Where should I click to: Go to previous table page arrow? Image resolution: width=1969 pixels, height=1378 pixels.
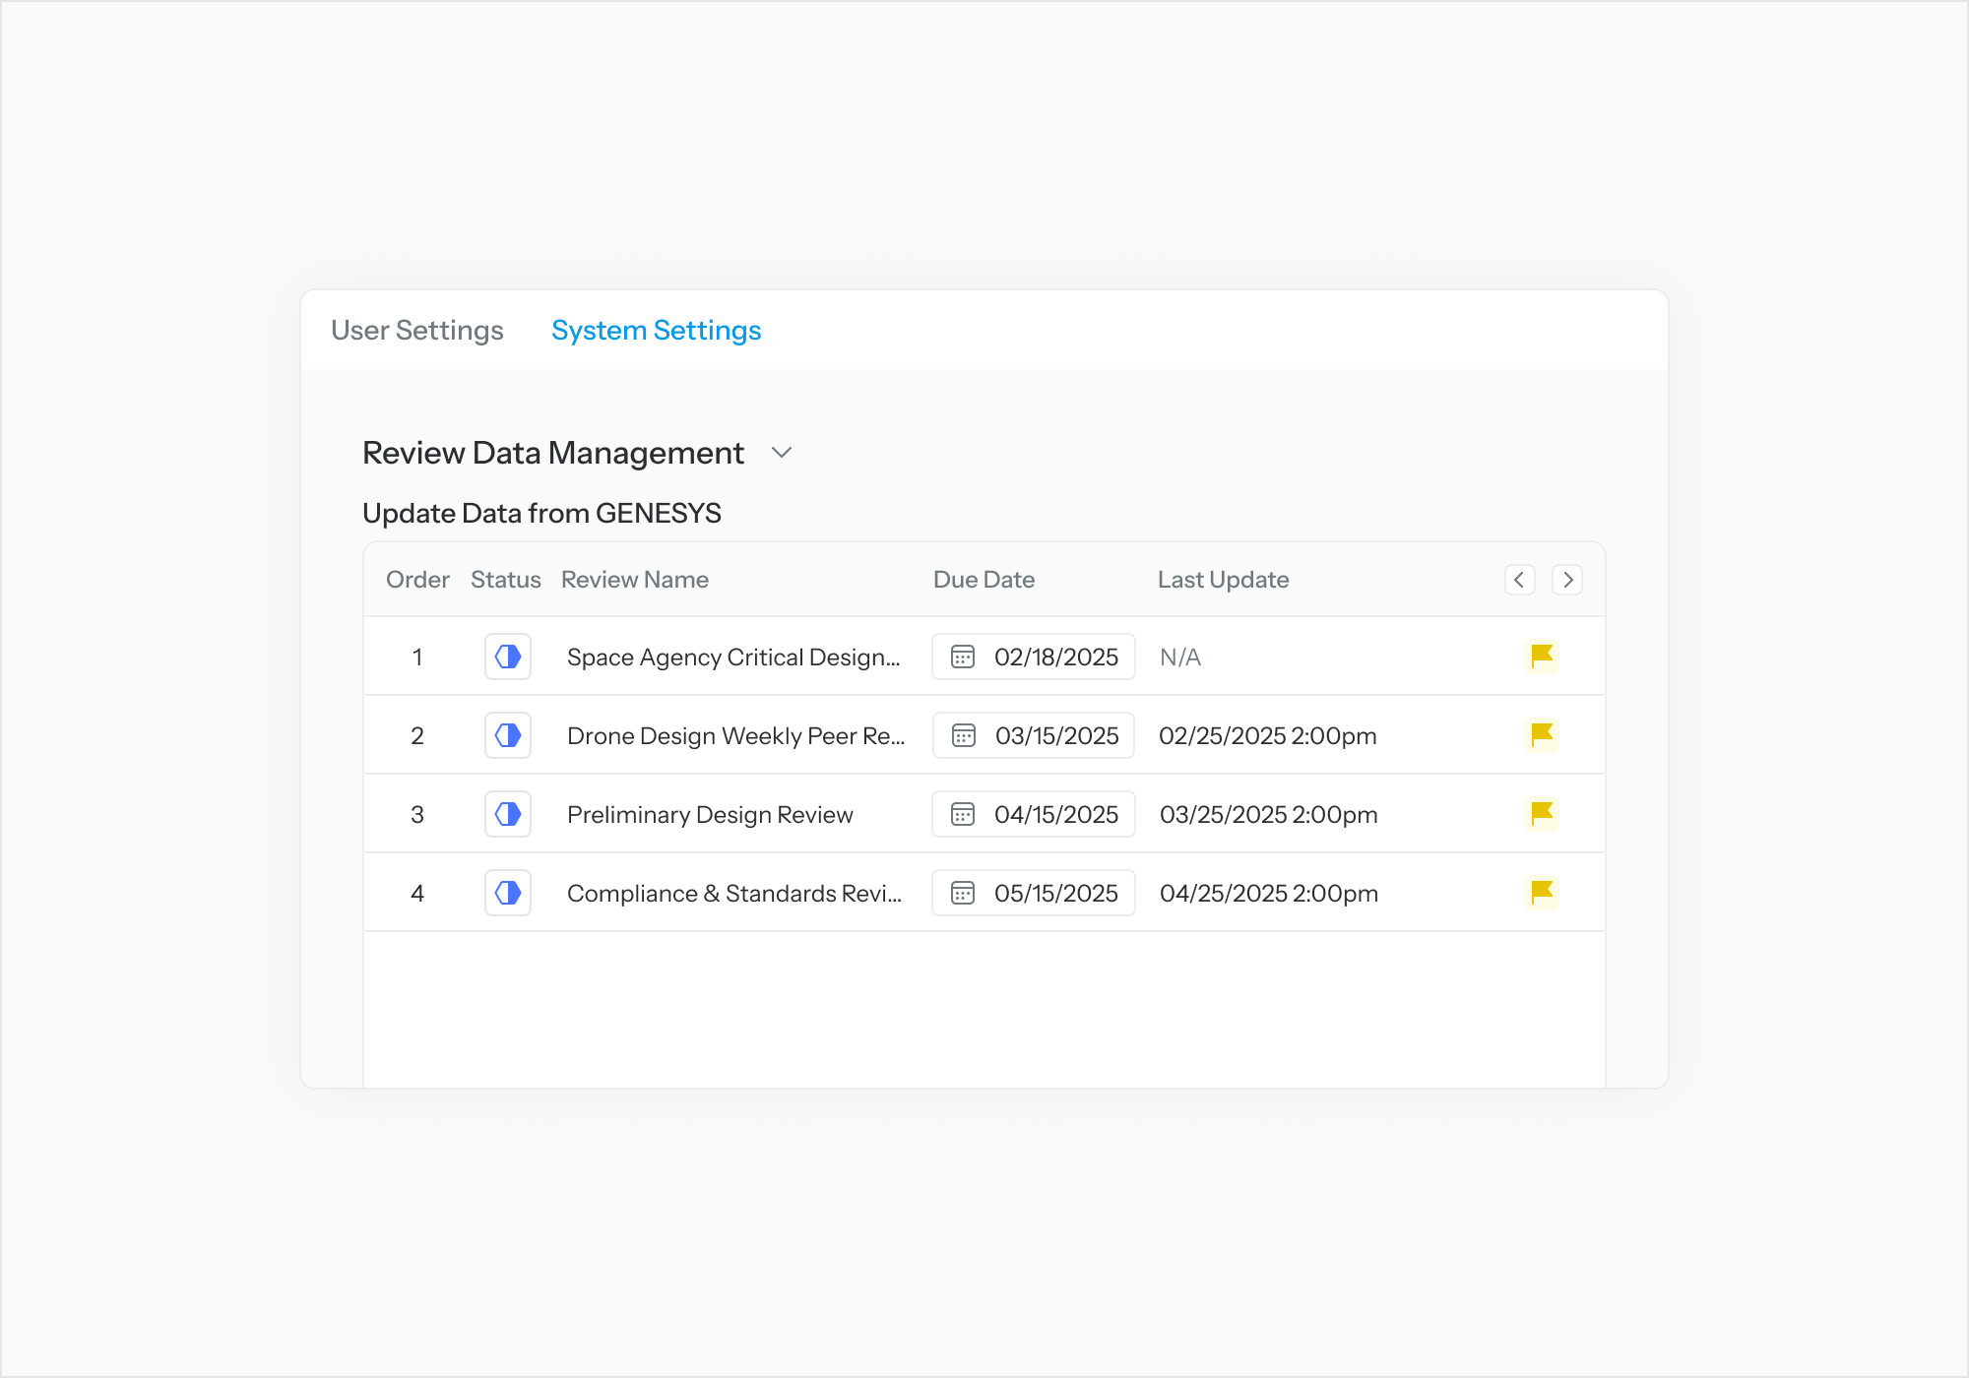coord(1519,580)
